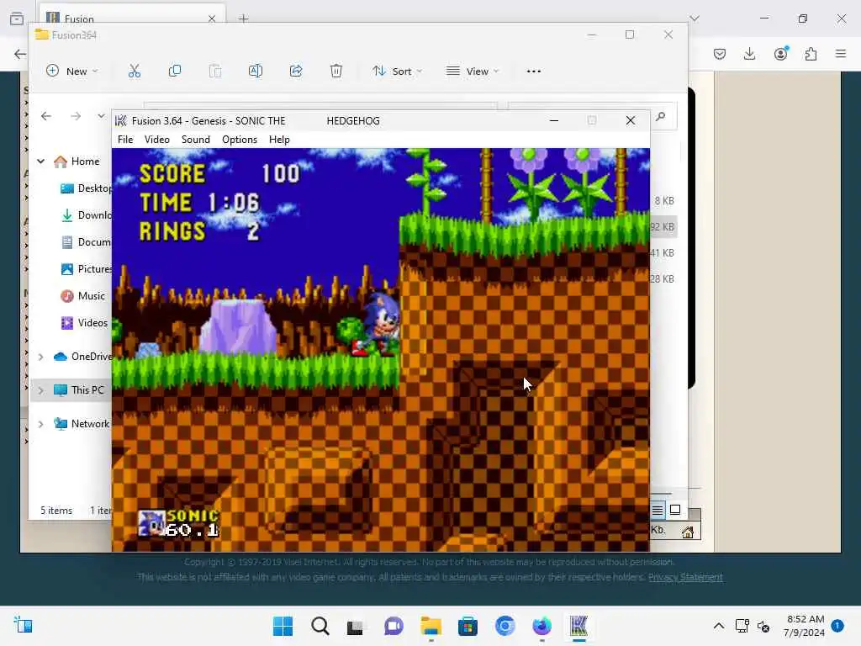Select OneDrive in the navigation pane
This screenshot has width=861, height=646.
82,357
